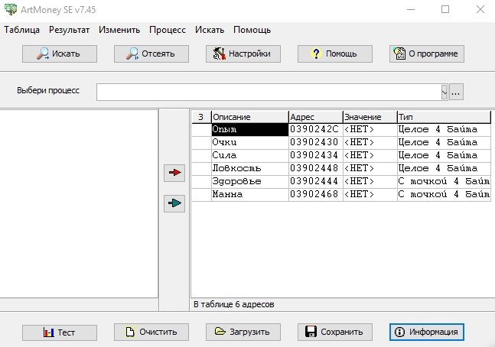Click the <НЕТ> value in Сила row

tap(370, 155)
